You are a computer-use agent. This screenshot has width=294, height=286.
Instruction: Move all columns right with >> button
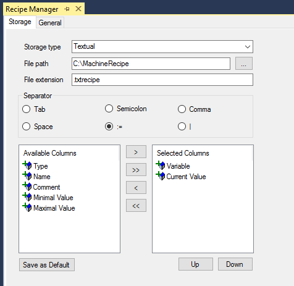136,170
